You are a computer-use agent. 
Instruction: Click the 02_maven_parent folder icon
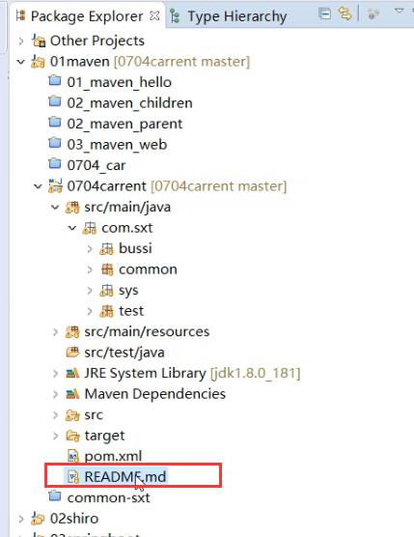[55, 123]
